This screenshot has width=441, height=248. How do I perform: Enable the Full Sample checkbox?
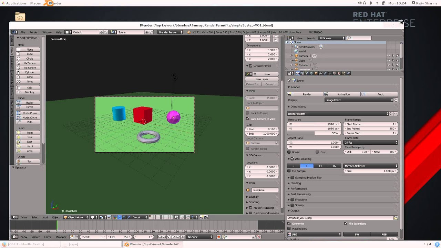[x=289, y=171]
